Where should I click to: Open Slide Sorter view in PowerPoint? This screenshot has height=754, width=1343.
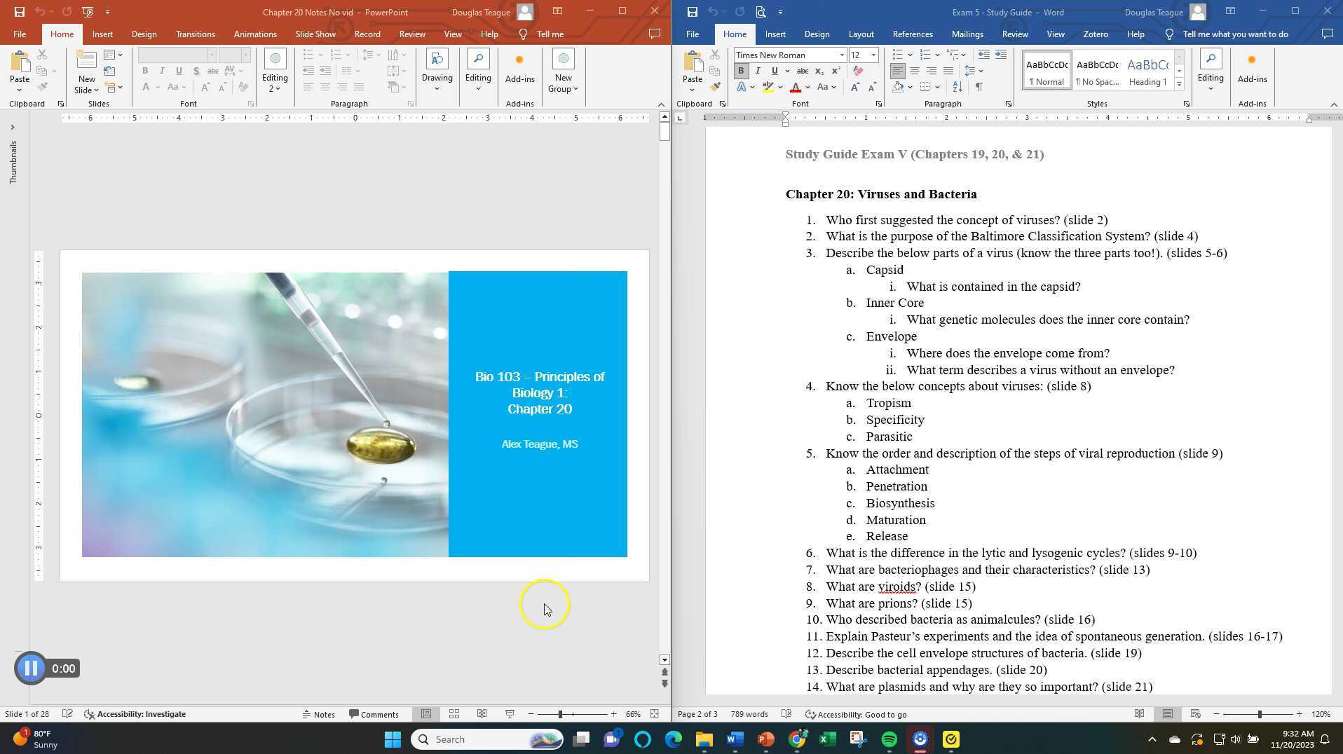(x=454, y=714)
